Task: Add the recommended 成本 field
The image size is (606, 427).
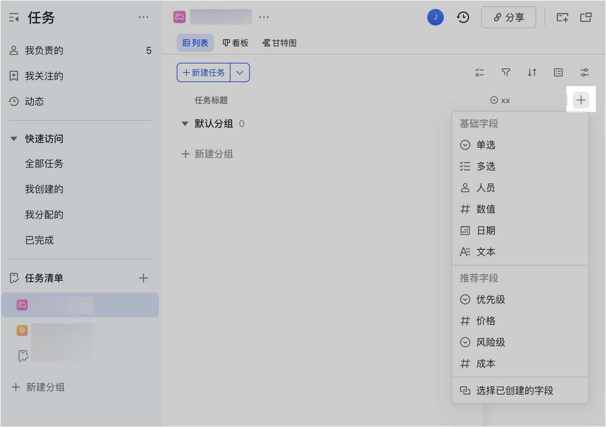Action: point(520,364)
